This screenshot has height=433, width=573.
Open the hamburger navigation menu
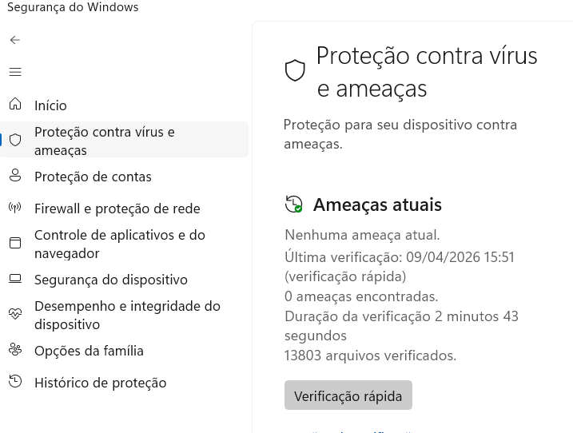pos(15,72)
